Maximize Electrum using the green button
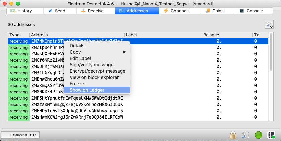Image resolution: width=281 pixels, height=141 pixels. pos(18,4)
